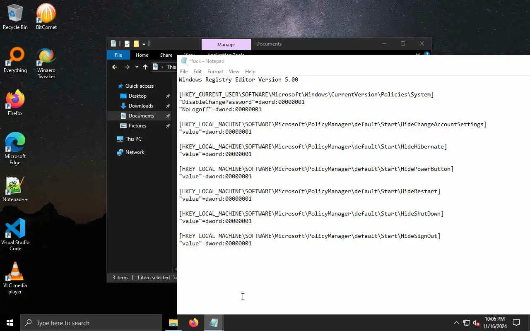The width and height of the screenshot is (530, 331).
Task: Open the Action Center notifications icon
Action: pos(516,323)
